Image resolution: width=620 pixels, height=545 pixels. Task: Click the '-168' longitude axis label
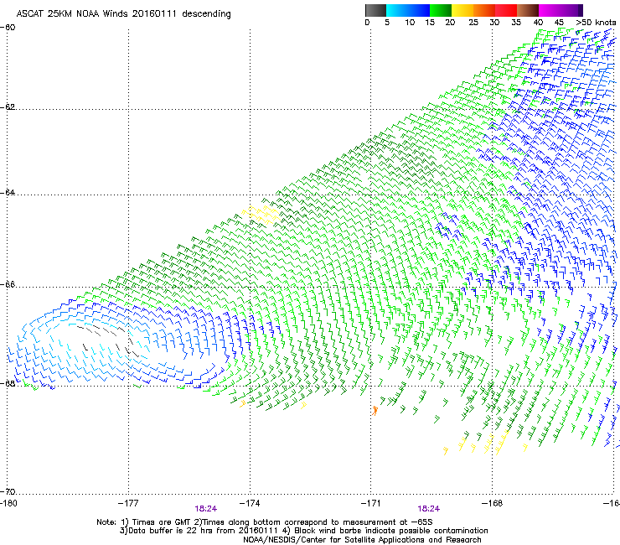click(493, 503)
